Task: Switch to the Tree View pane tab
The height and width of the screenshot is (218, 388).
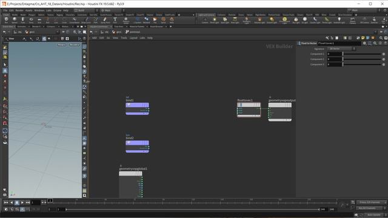Action: tap(119, 27)
